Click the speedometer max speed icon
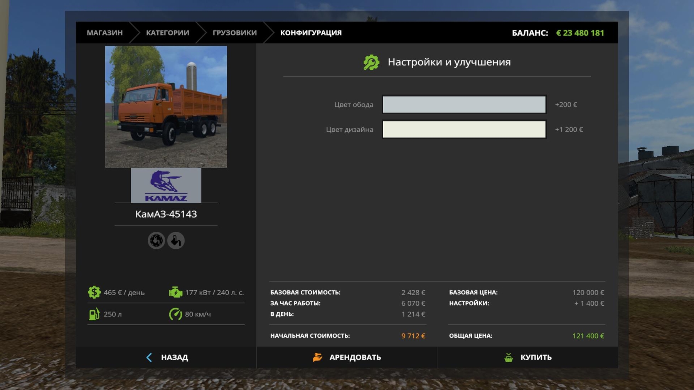694x390 pixels. pyautogui.click(x=175, y=314)
